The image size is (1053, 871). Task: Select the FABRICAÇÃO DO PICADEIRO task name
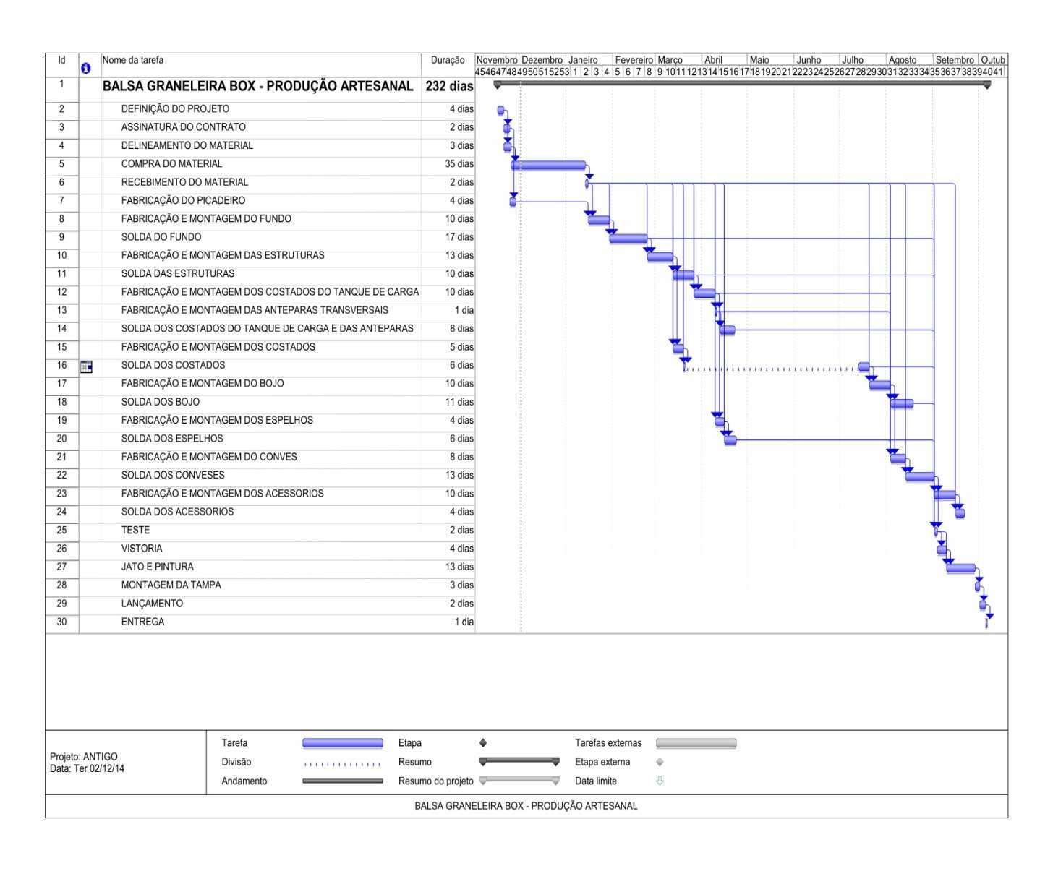click(183, 200)
